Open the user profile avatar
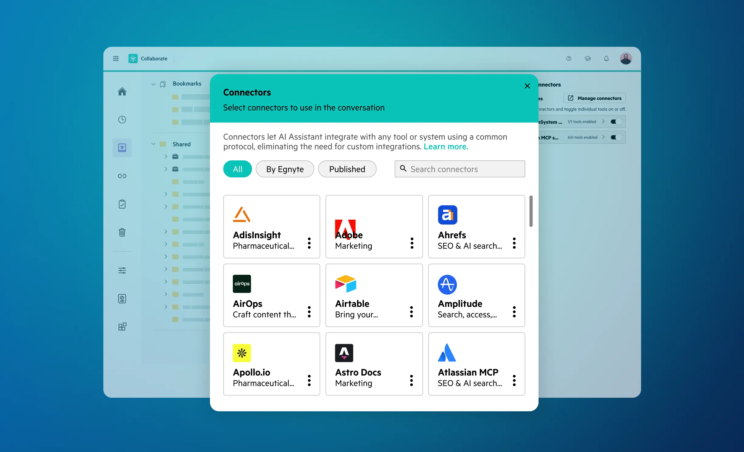The width and height of the screenshot is (744, 452). 626,58
